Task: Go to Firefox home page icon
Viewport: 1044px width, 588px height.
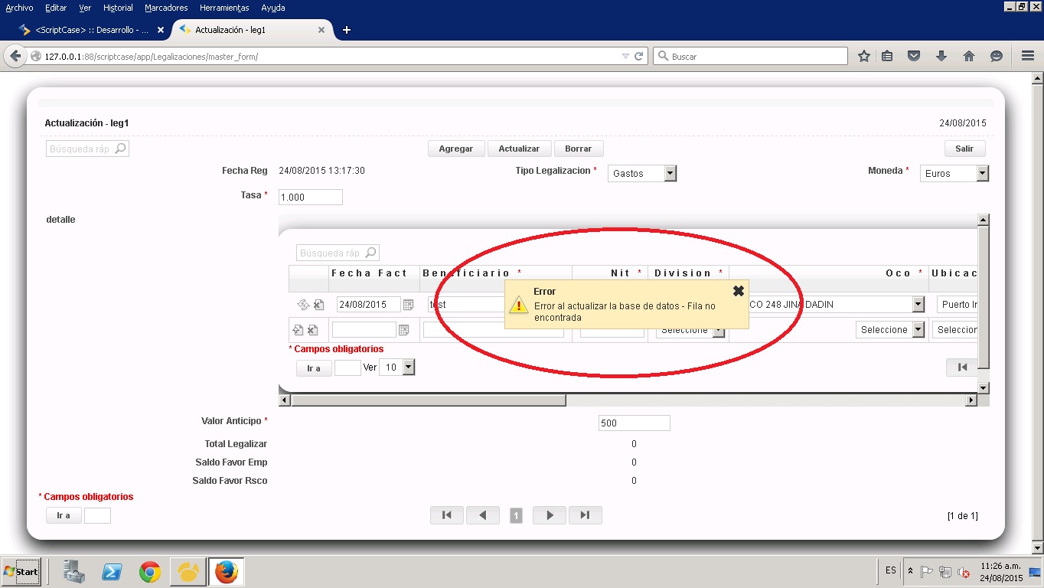Action: (x=969, y=56)
